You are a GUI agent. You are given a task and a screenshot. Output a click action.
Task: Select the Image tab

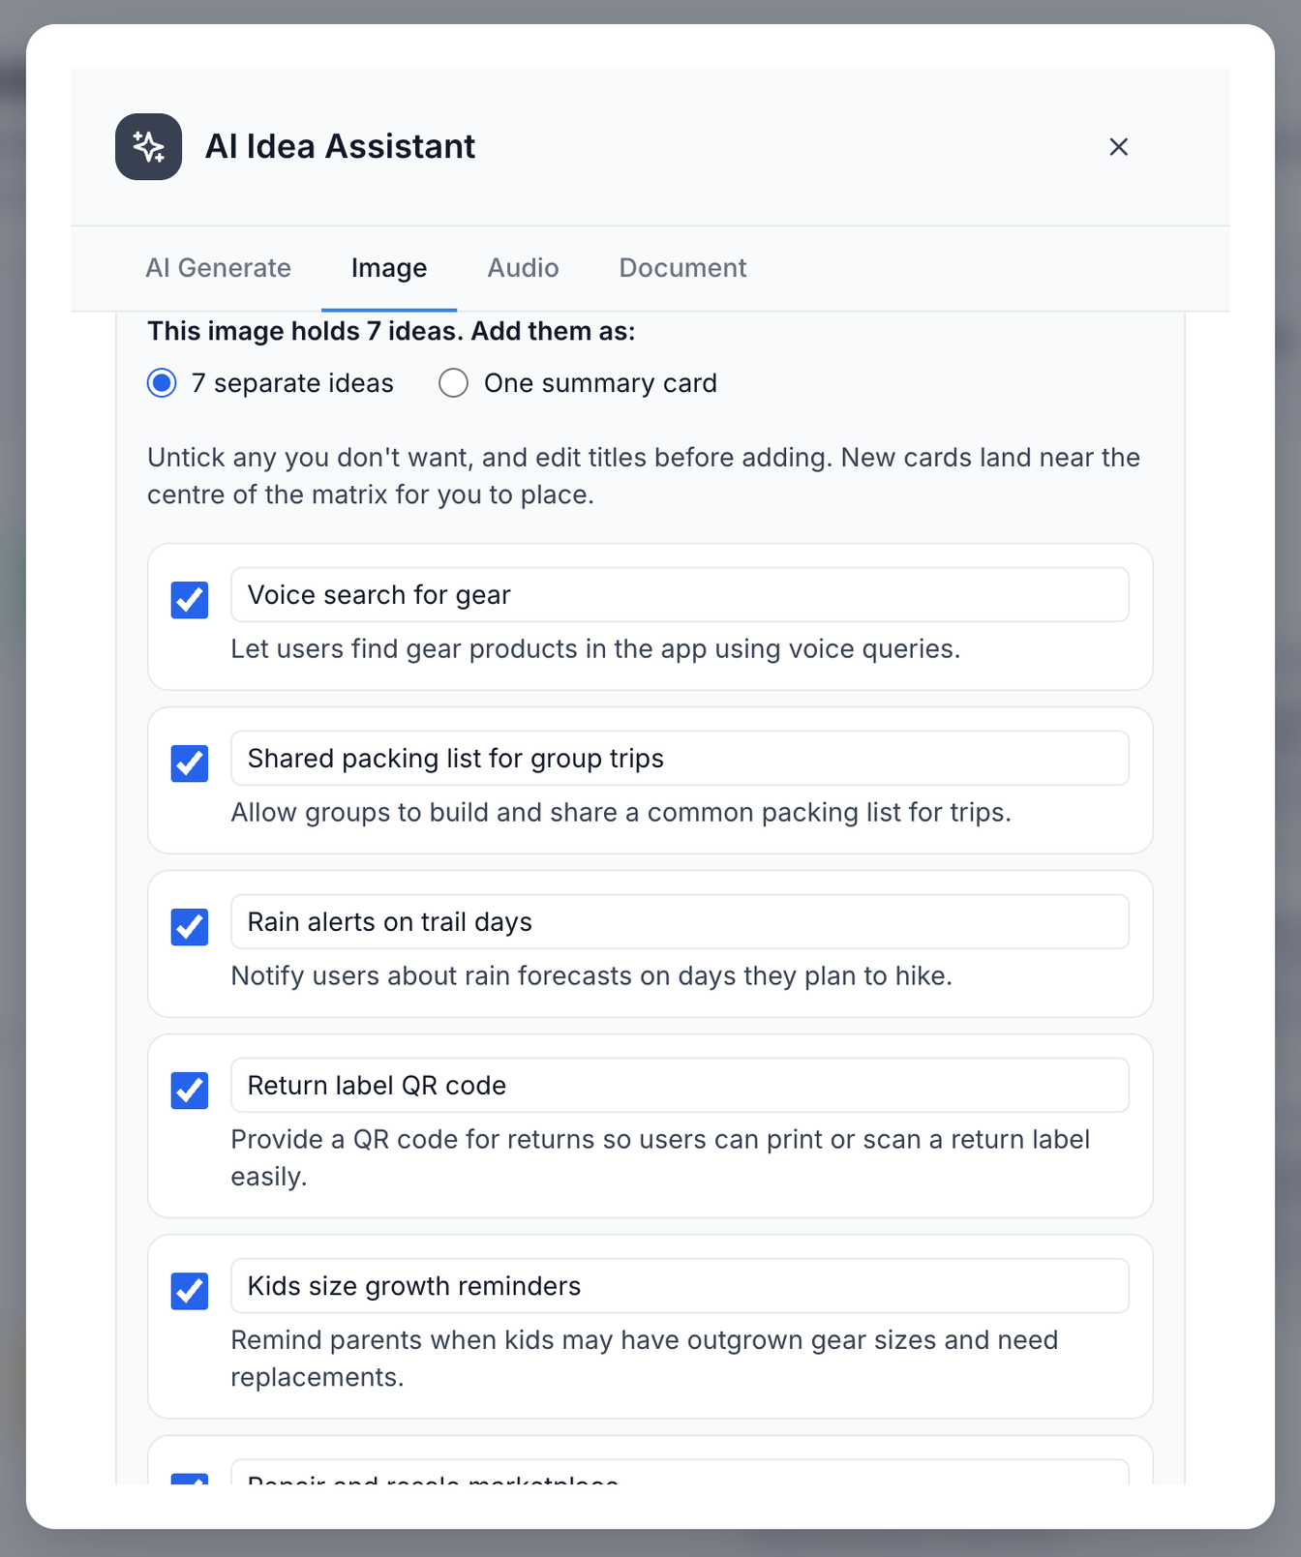point(389,268)
